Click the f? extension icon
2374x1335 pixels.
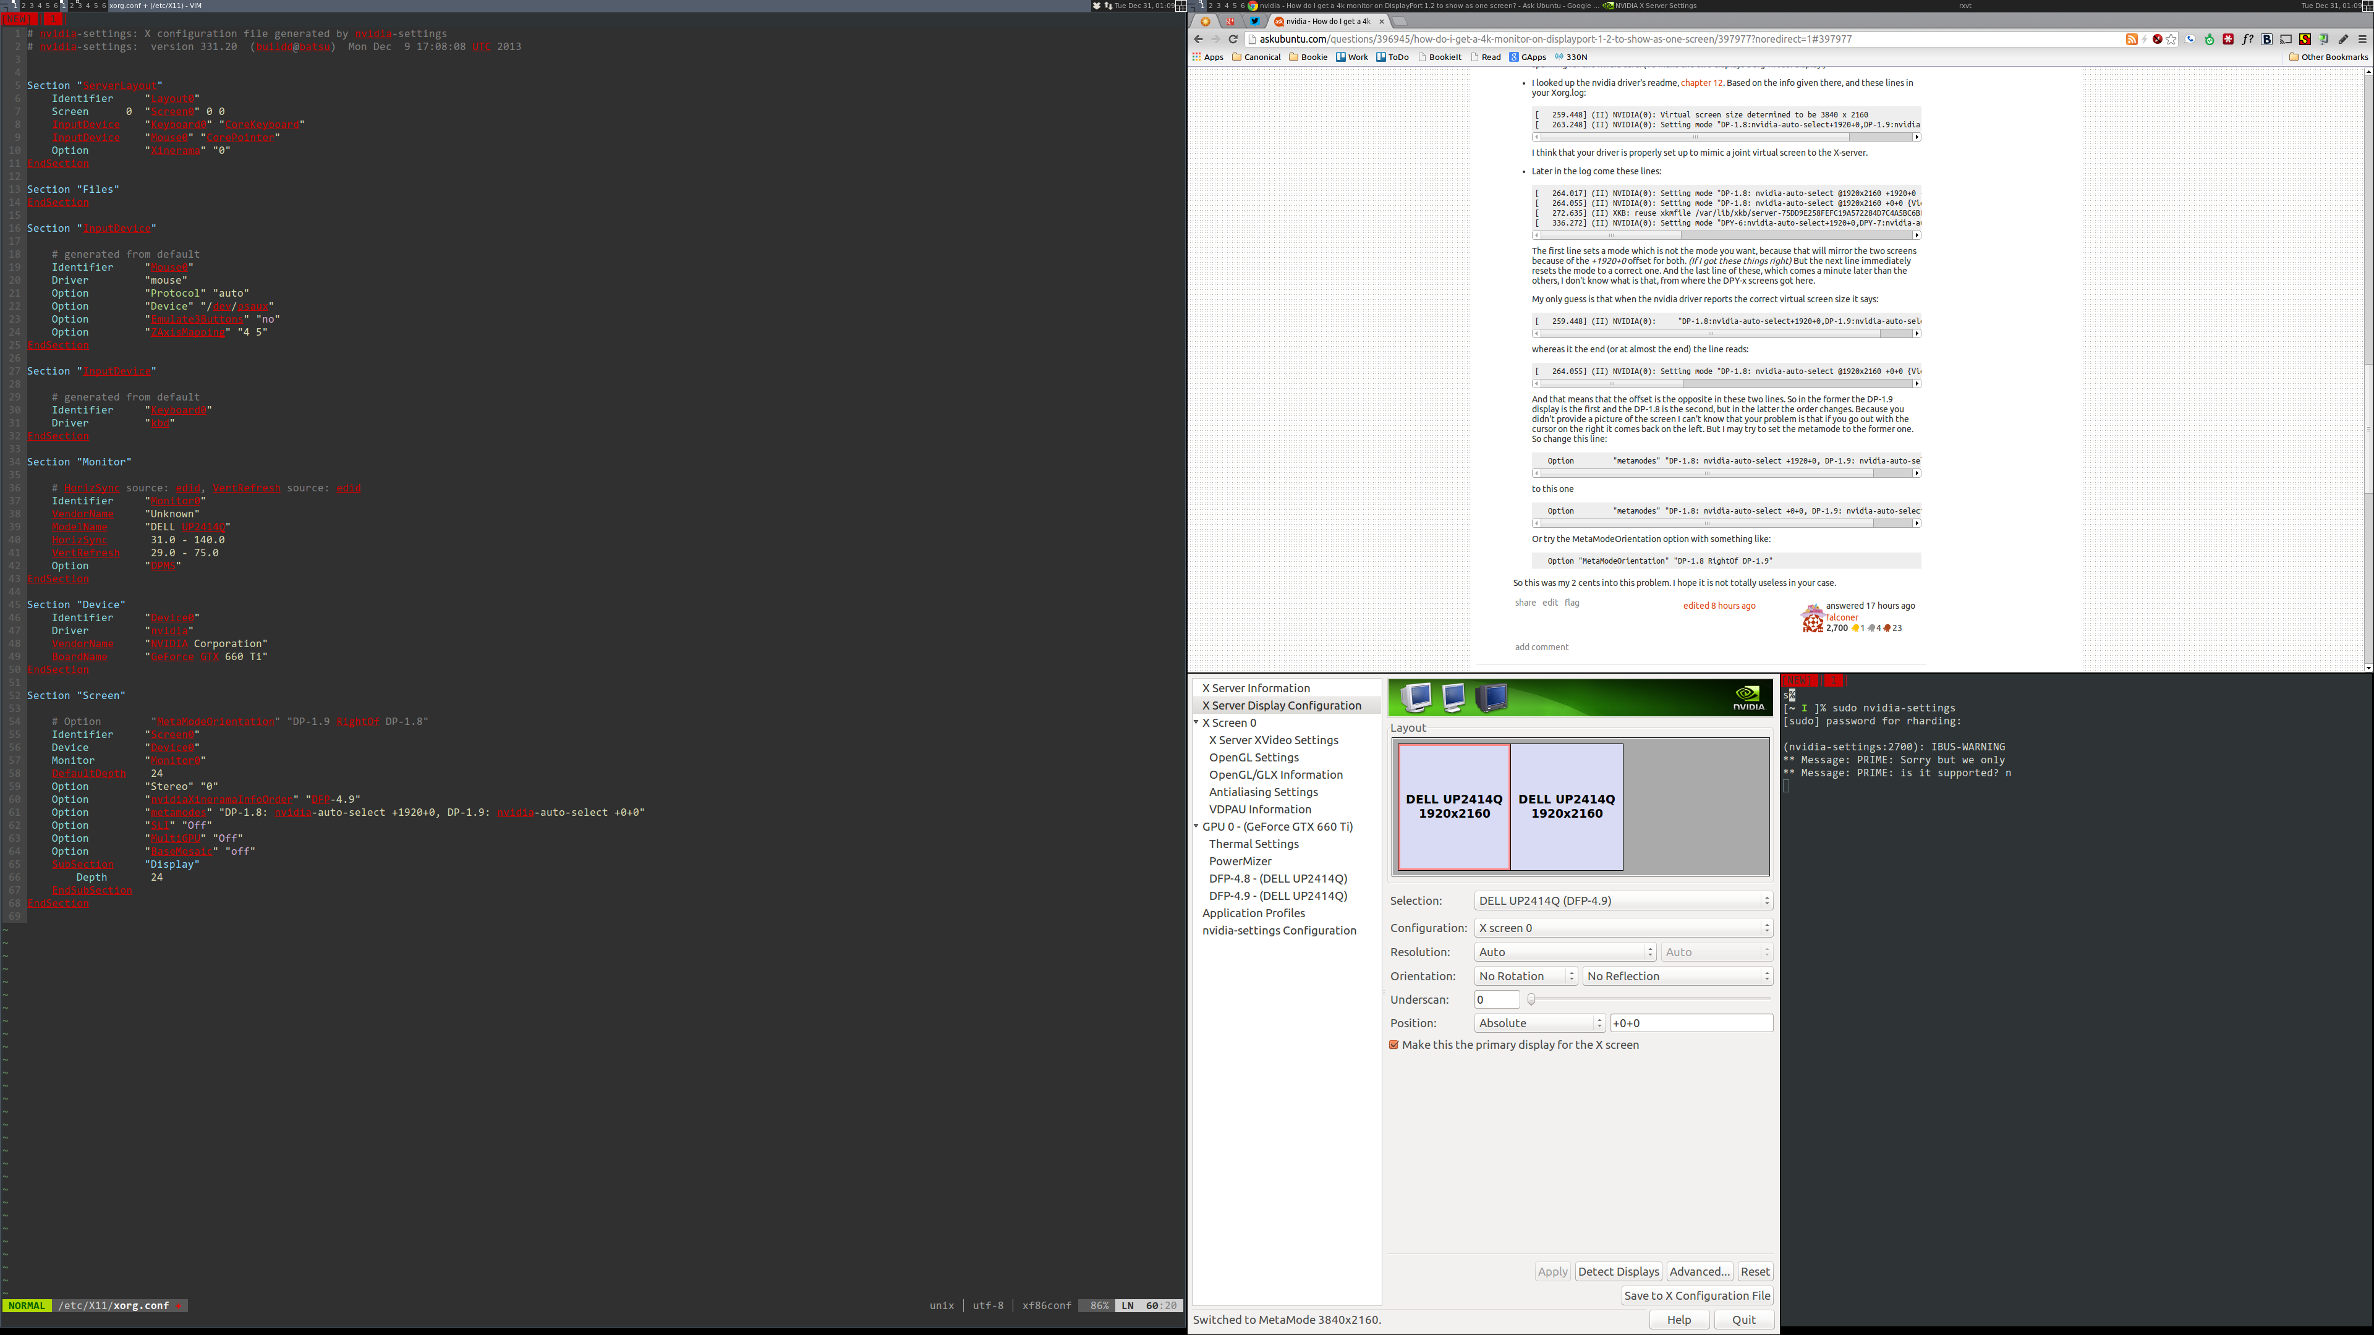click(2248, 39)
